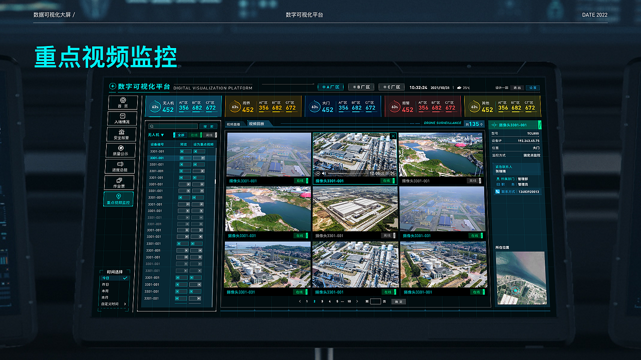Click the 退出 logout button

pyautogui.click(x=517, y=87)
